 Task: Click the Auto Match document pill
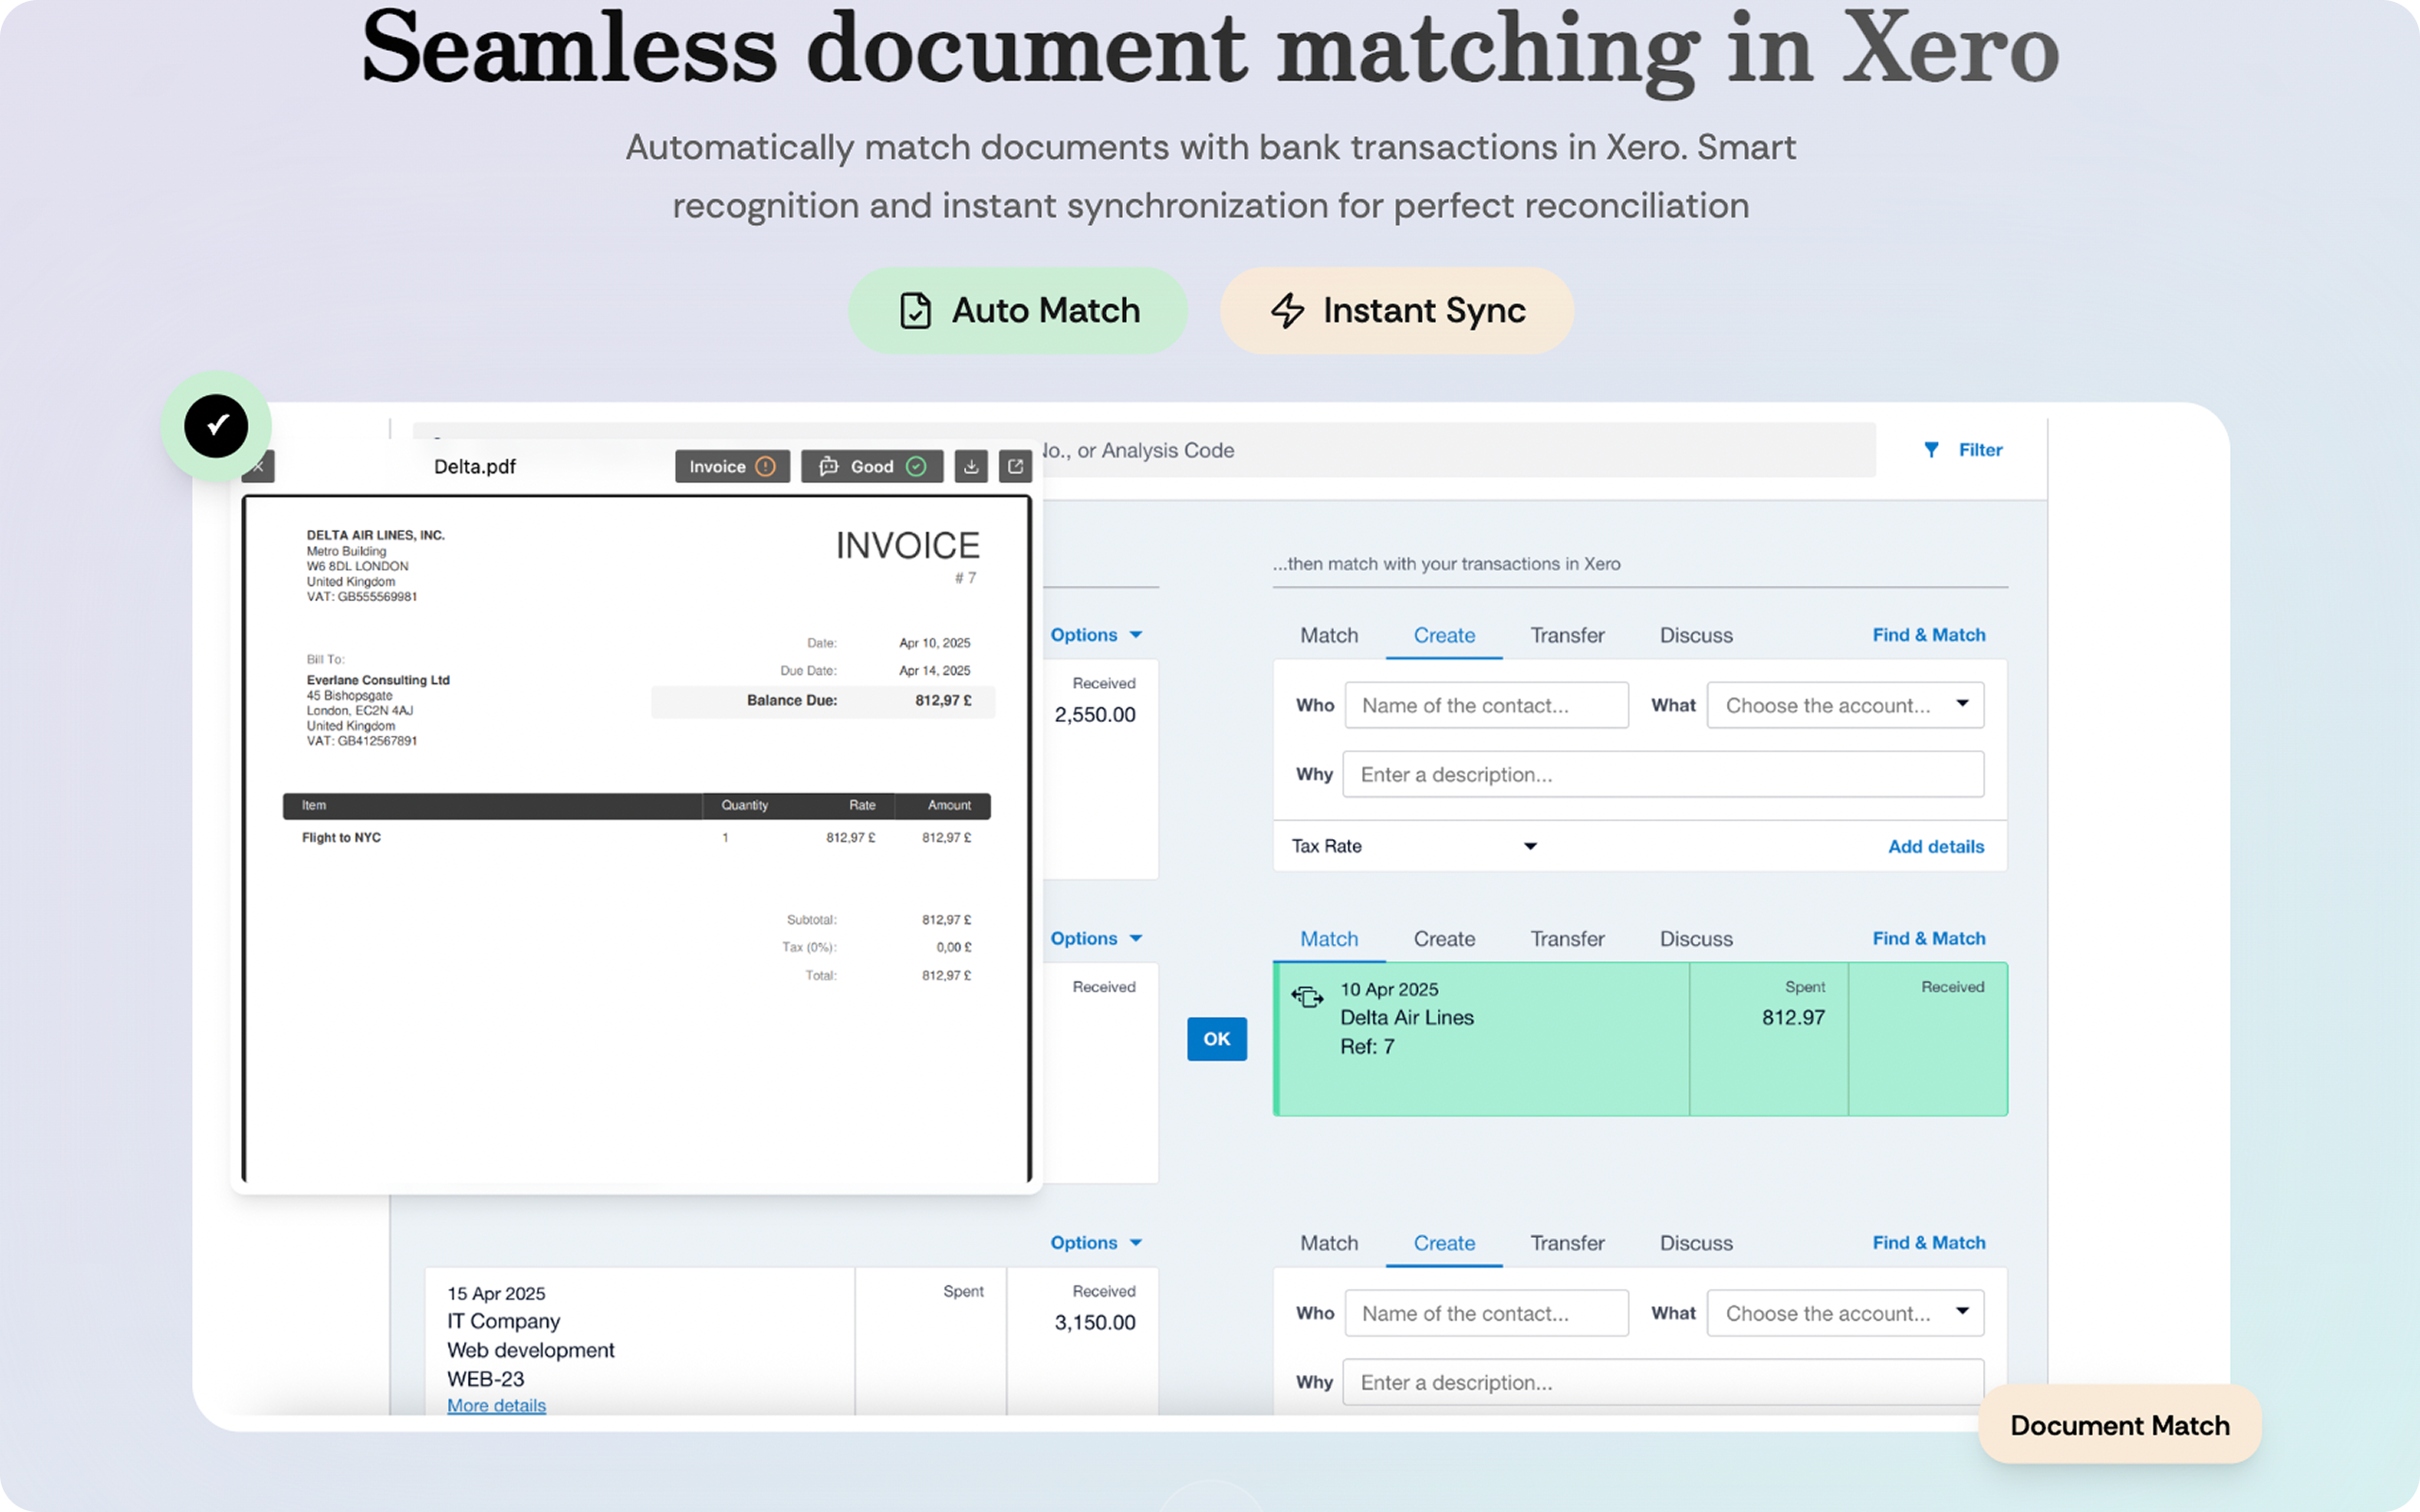pyautogui.click(x=1017, y=310)
